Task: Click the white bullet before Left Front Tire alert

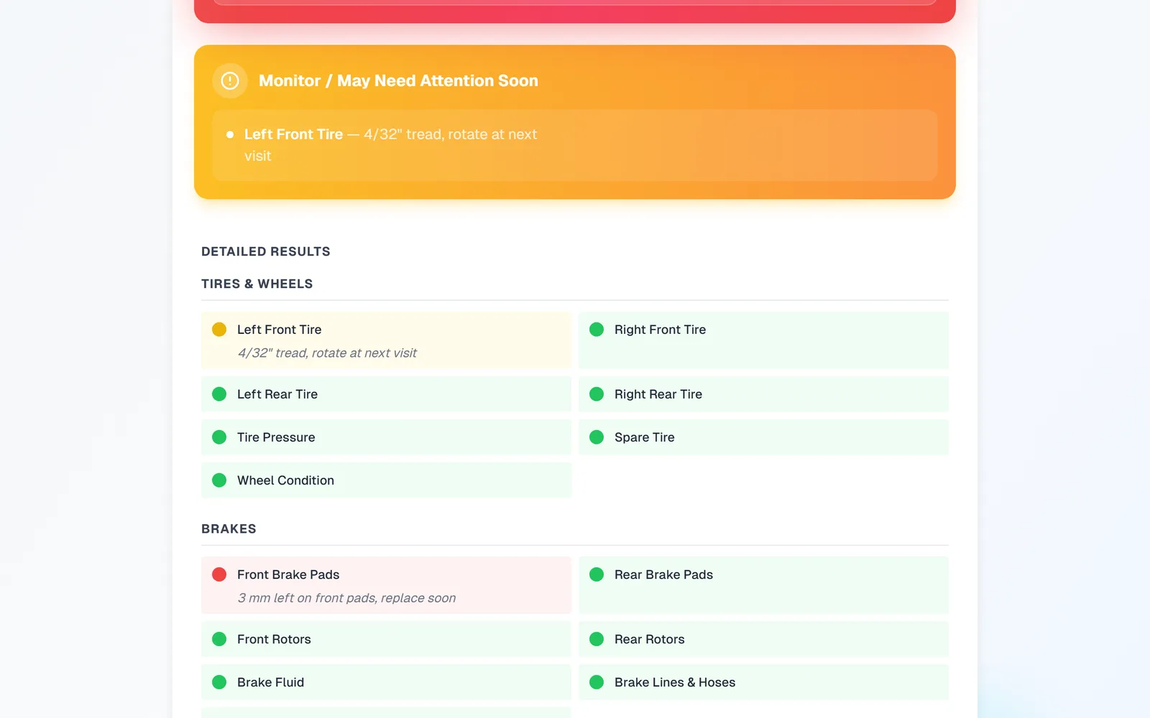Action: coord(230,134)
